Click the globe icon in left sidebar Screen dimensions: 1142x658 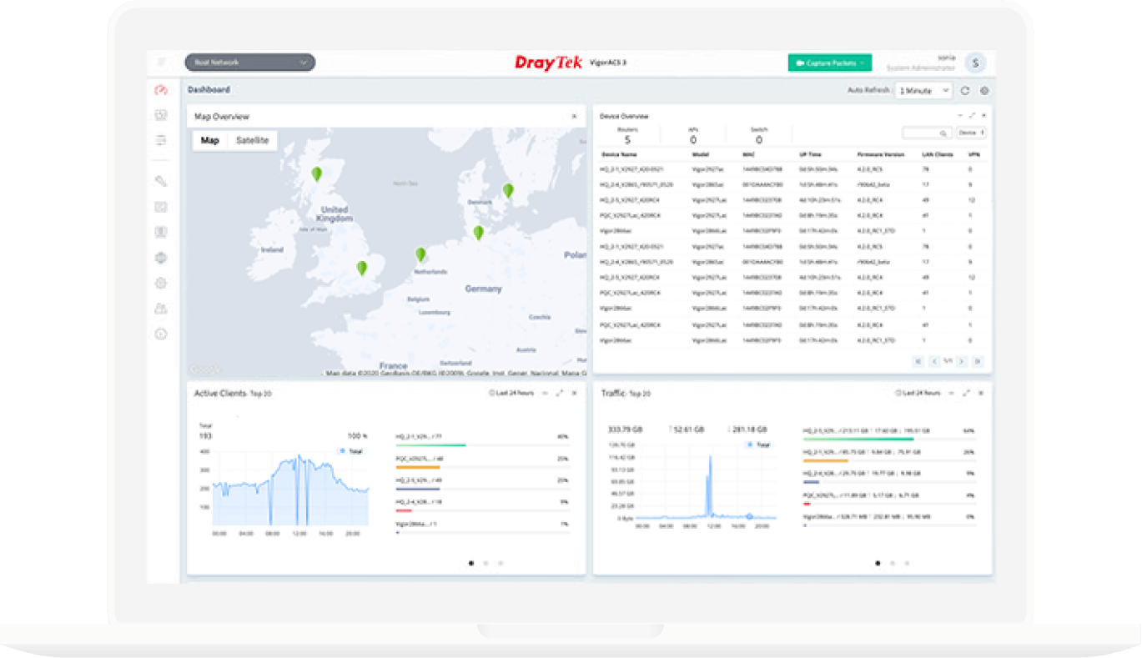pos(162,258)
